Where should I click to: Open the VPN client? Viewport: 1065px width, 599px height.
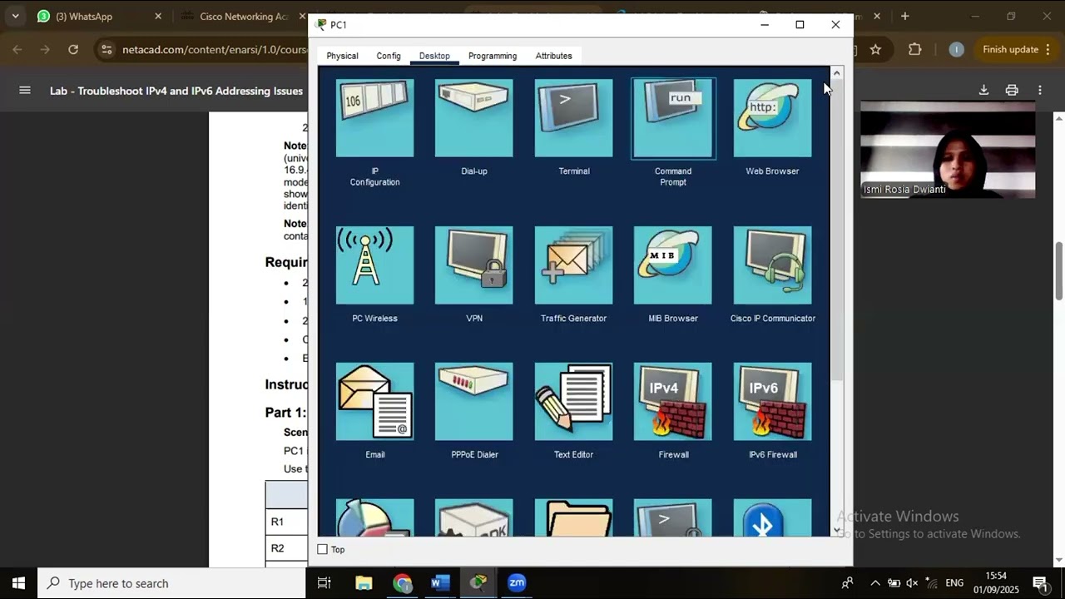point(473,265)
